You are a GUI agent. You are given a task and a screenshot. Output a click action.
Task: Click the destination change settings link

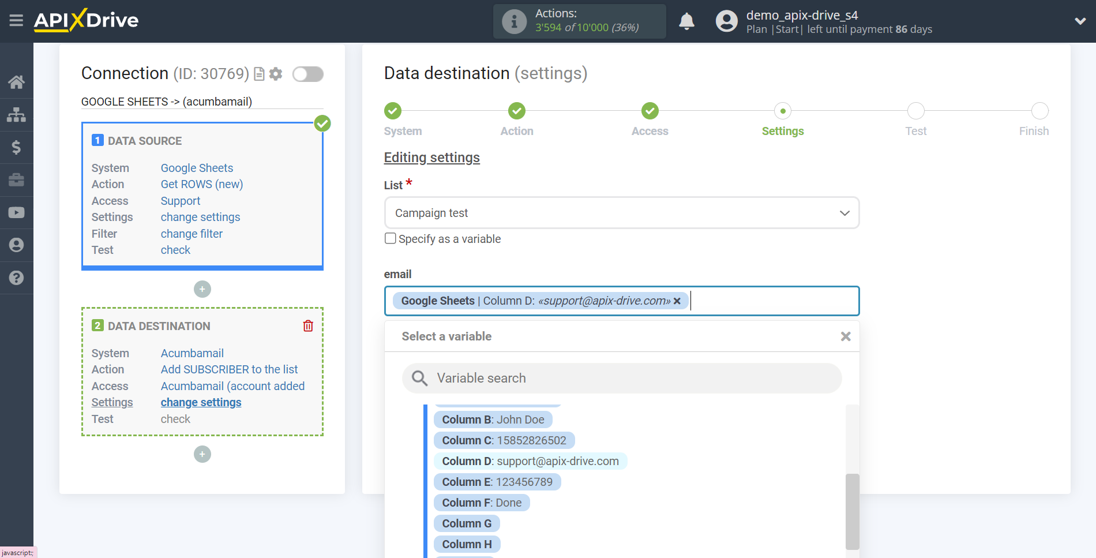click(x=201, y=402)
